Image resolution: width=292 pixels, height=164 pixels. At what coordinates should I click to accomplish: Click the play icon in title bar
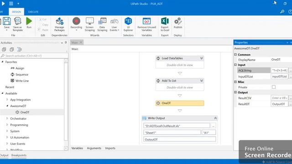[3, 4]
